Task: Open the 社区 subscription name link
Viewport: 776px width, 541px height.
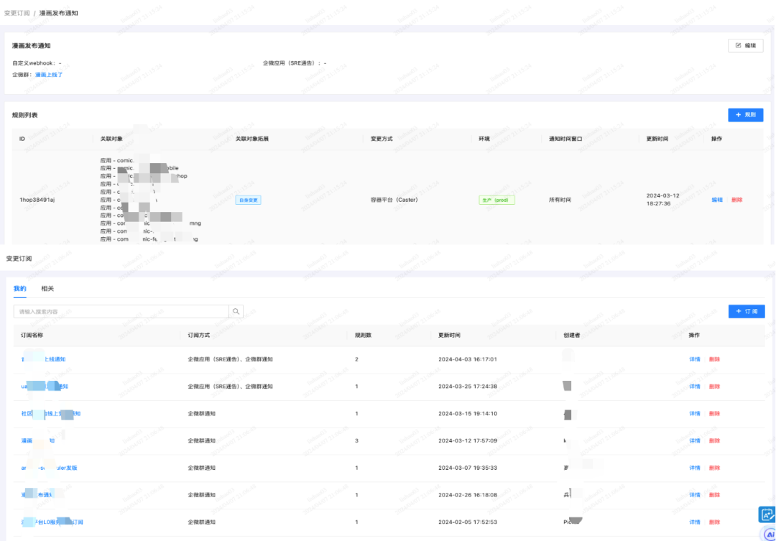Action: (50, 414)
